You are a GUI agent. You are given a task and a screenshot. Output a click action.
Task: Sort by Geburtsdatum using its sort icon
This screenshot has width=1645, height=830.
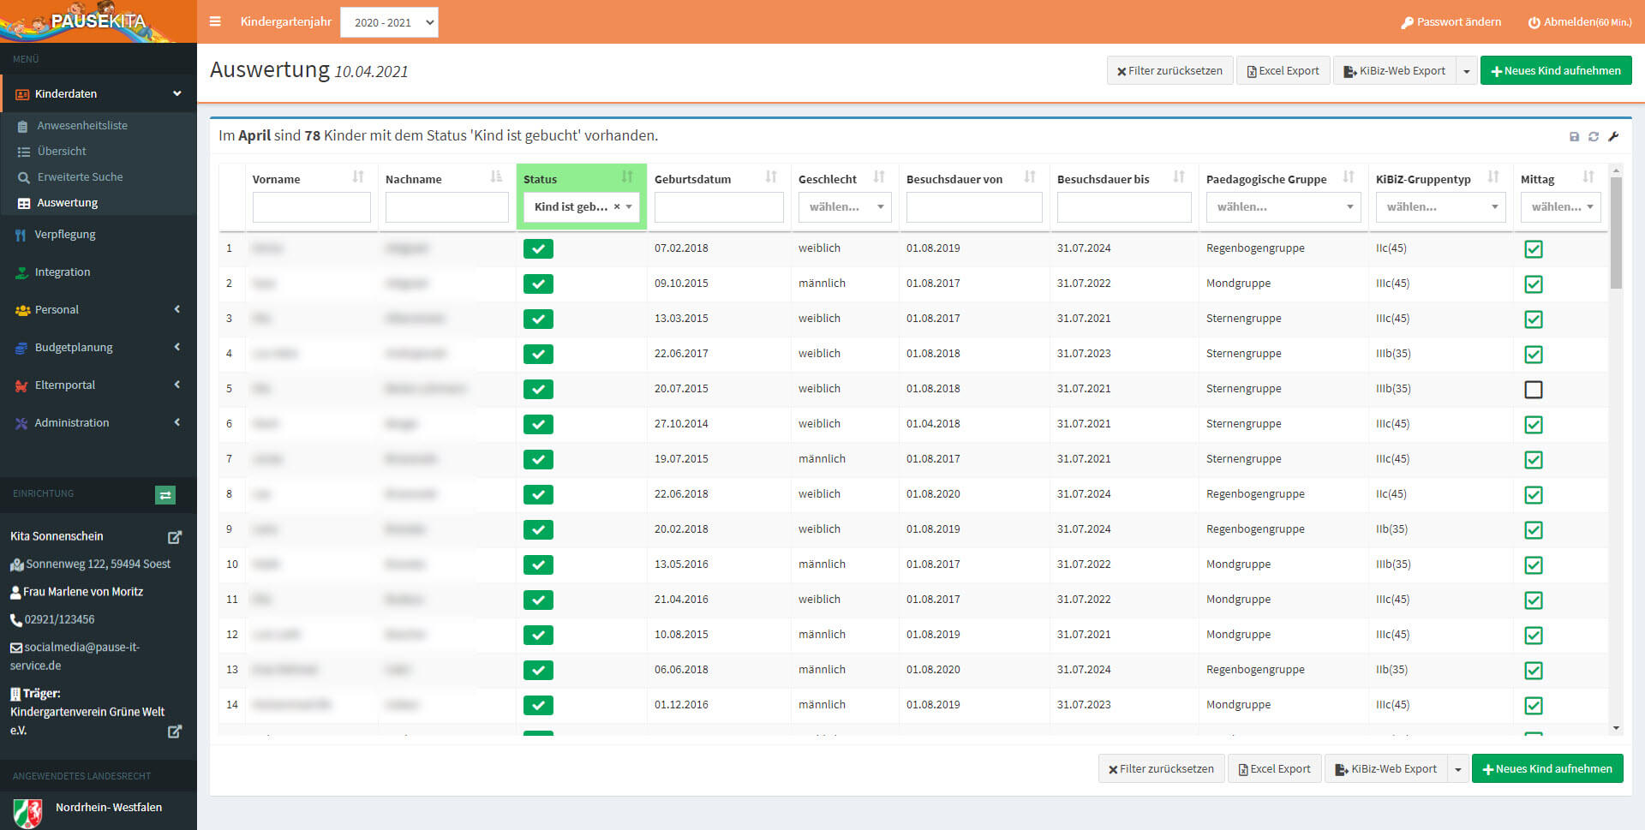771,177
